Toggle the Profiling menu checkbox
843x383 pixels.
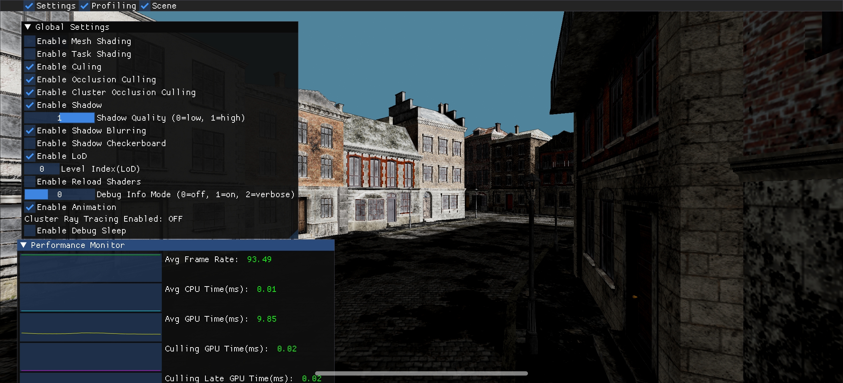(84, 6)
